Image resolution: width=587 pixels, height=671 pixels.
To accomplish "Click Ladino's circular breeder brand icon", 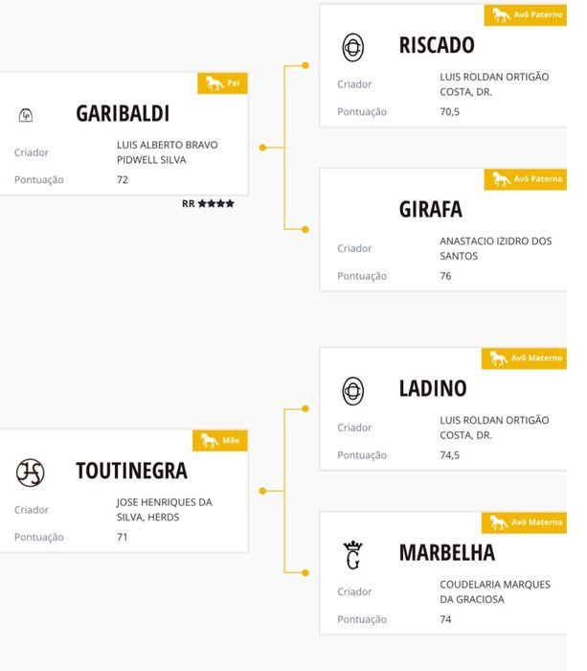I will click(352, 390).
